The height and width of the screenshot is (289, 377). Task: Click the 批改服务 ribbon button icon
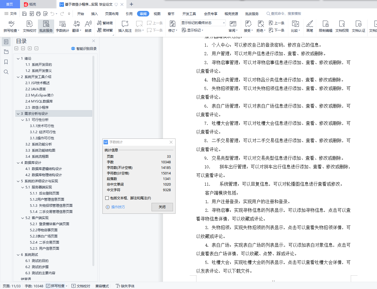point(46,24)
